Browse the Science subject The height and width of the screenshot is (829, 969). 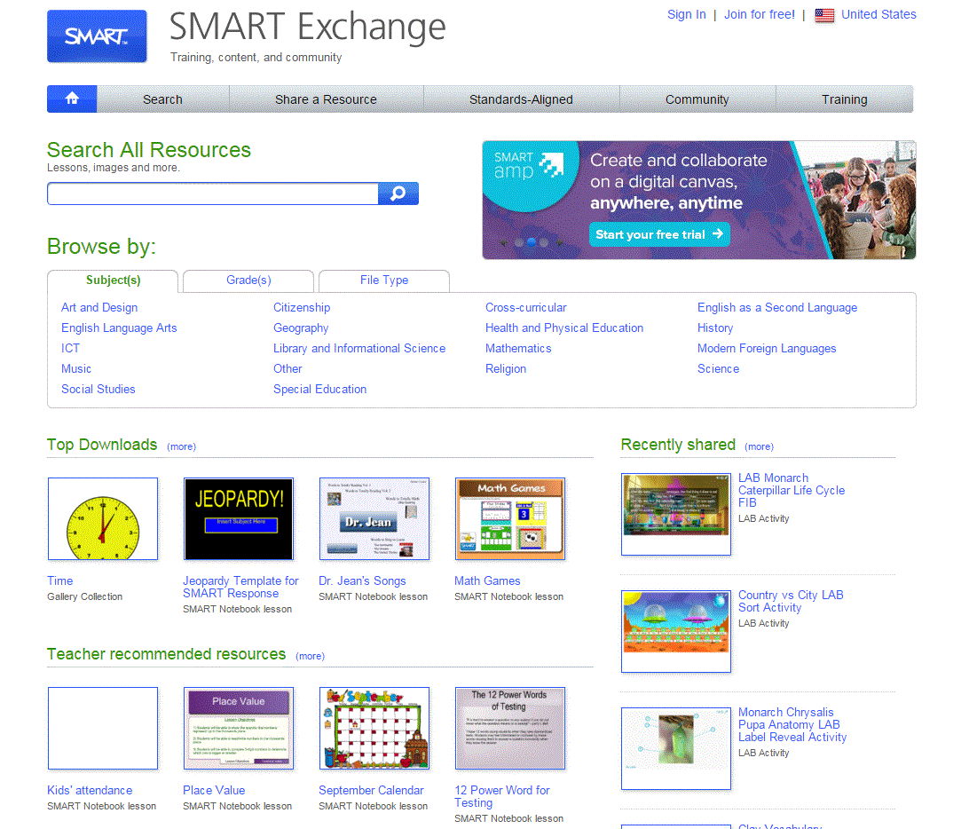click(718, 369)
